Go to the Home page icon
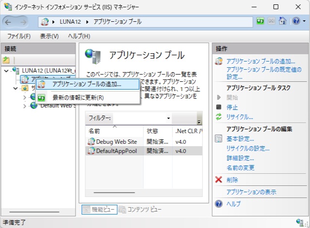The image size is (310, 228). pyautogui.click(x=282, y=21)
